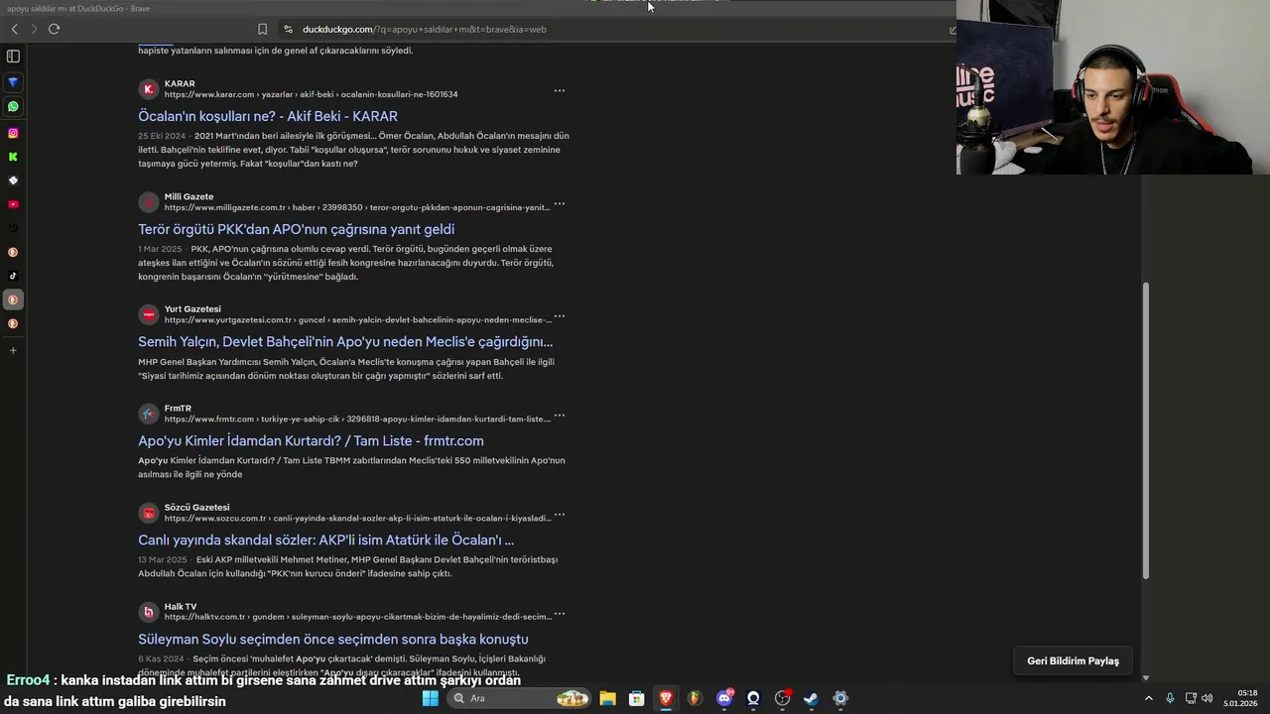
Task: Open FL Studio from the taskbar
Action: click(x=695, y=698)
